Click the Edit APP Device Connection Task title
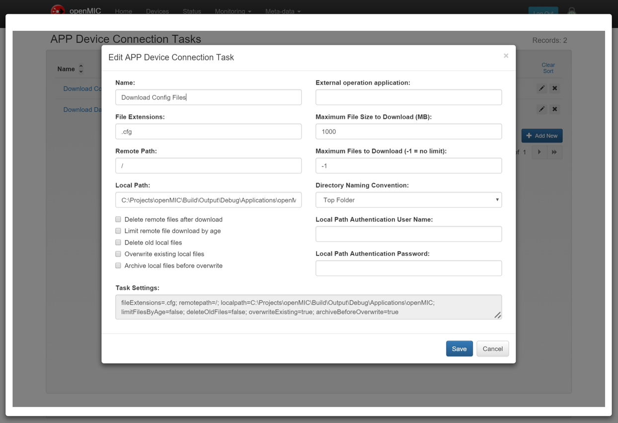The image size is (618, 423). click(x=171, y=57)
